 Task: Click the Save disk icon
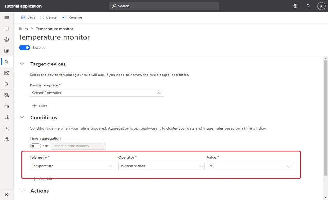(x=23, y=17)
